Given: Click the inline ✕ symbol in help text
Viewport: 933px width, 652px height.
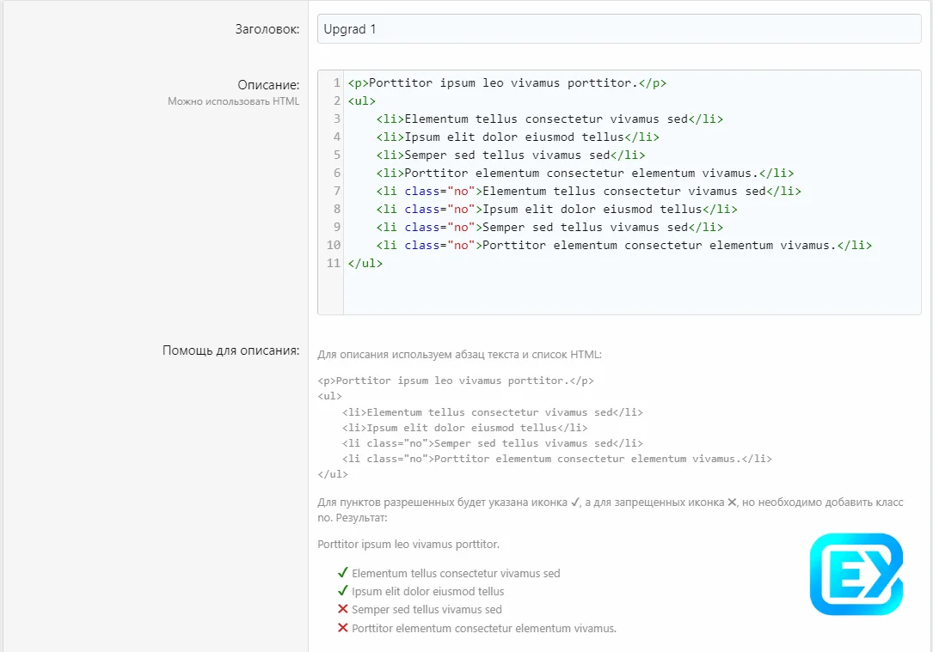Looking at the screenshot, I should (x=732, y=503).
